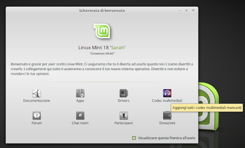
Task: Launch the Apps software manager icon
Action: click(x=80, y=93)
